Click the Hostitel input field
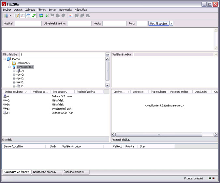This screenshot has width=220, height=183. [28, 23]
